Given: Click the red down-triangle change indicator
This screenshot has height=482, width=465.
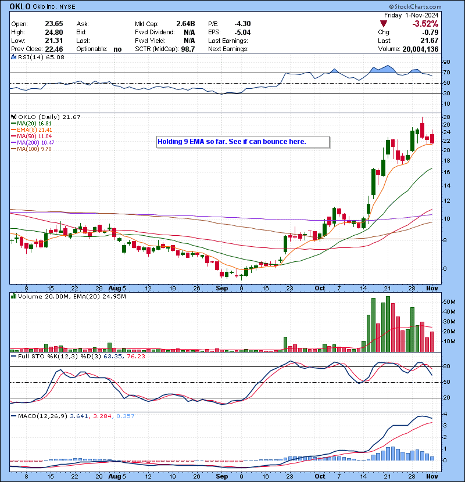Looking at the screenshot, I should tap(384, 24).
